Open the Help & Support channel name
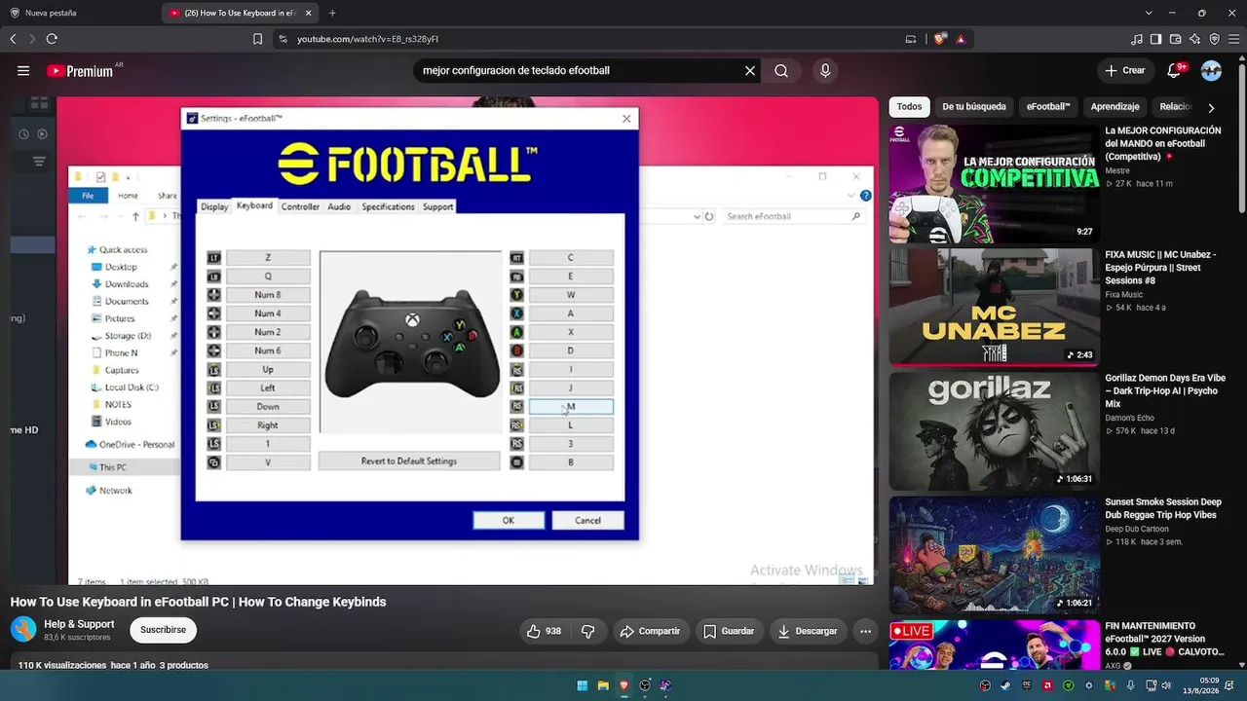The image size is (1247, 701). point(79,624)
